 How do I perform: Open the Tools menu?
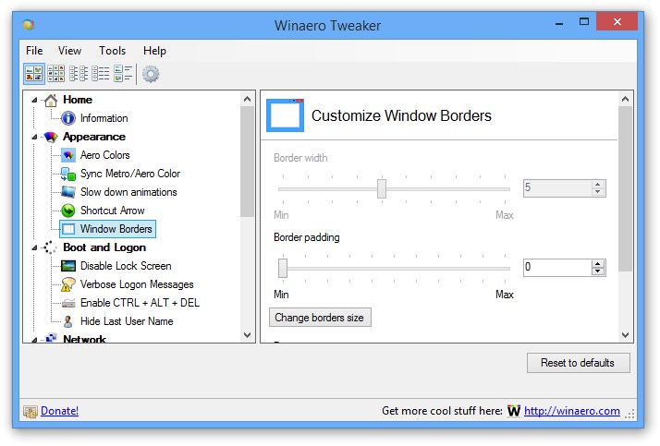(x=113, y=51)
